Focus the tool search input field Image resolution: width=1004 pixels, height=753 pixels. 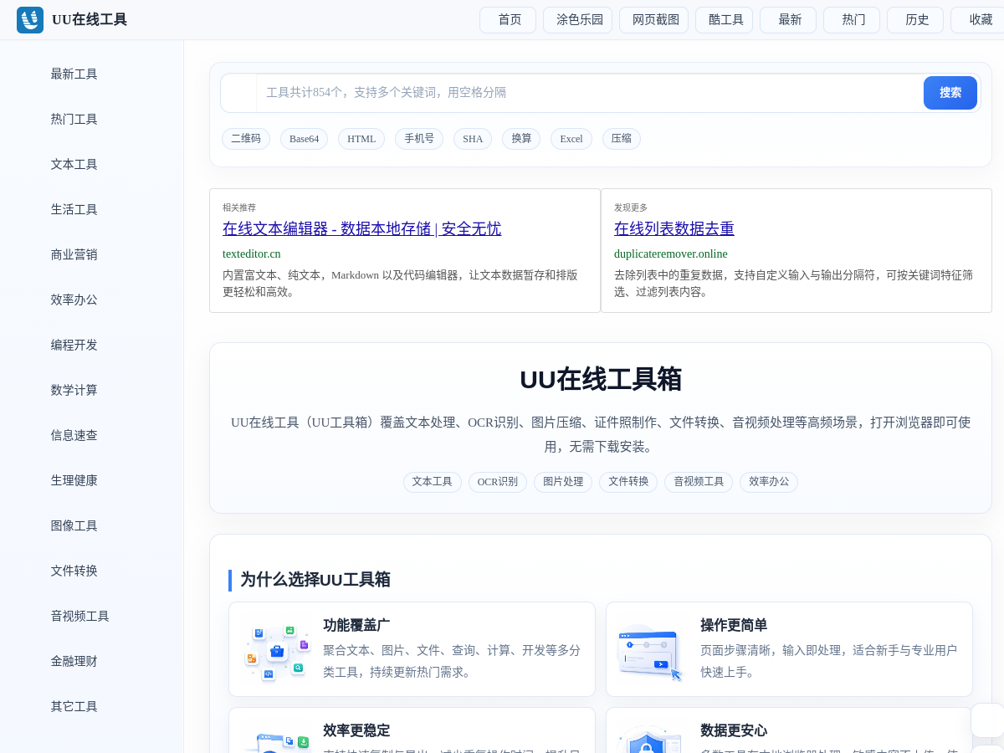(588, 93)
